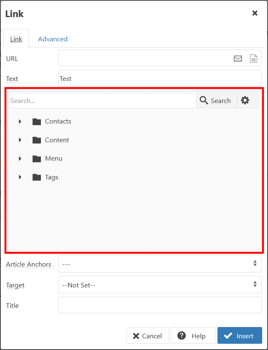
Task: Select the Contacts folder icon
Action: click(x=37, y=122)
